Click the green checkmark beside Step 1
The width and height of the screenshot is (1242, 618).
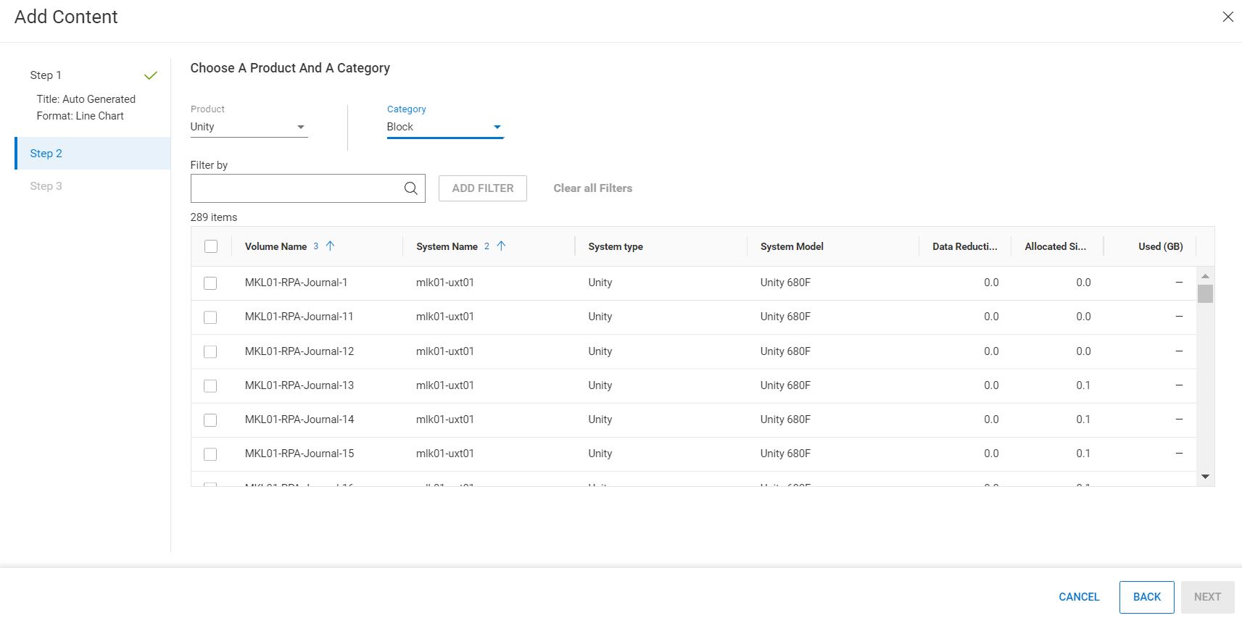tap(151, 75)
